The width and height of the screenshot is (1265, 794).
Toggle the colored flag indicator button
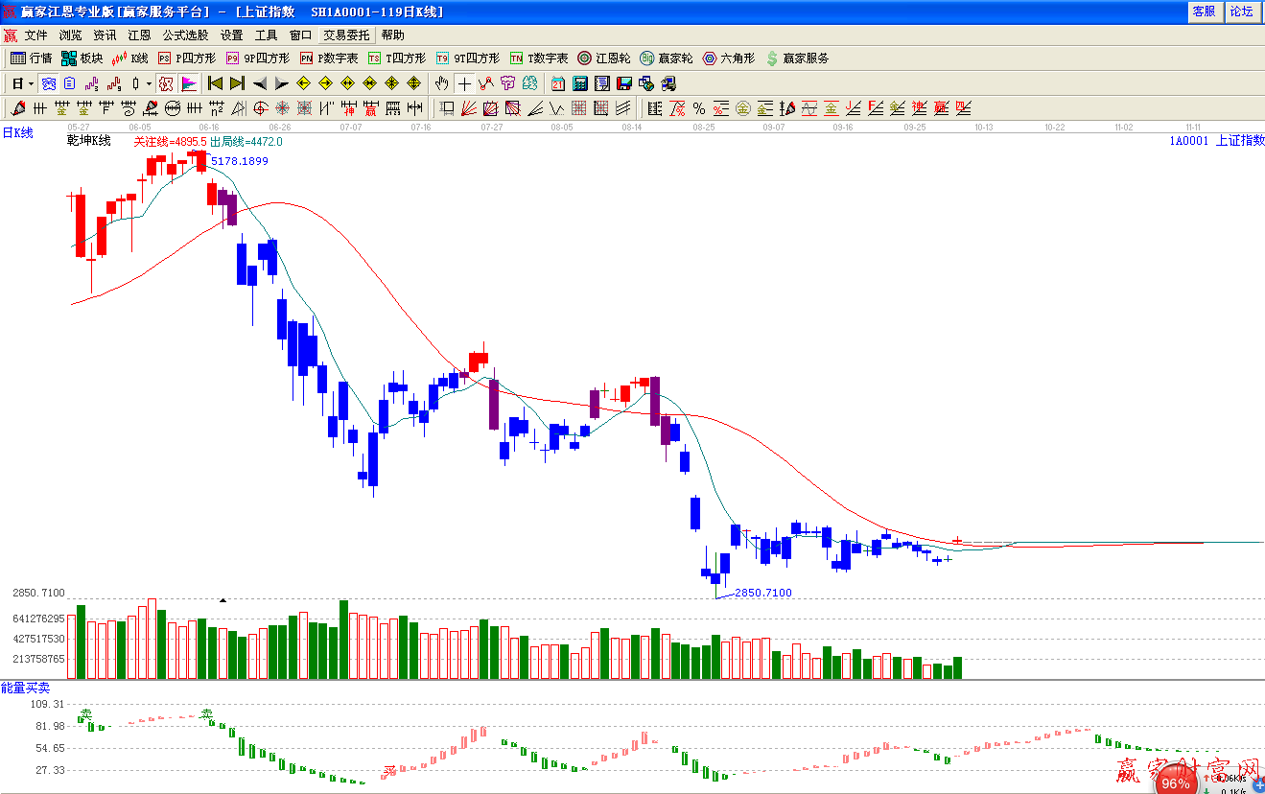tap(189, 83)
